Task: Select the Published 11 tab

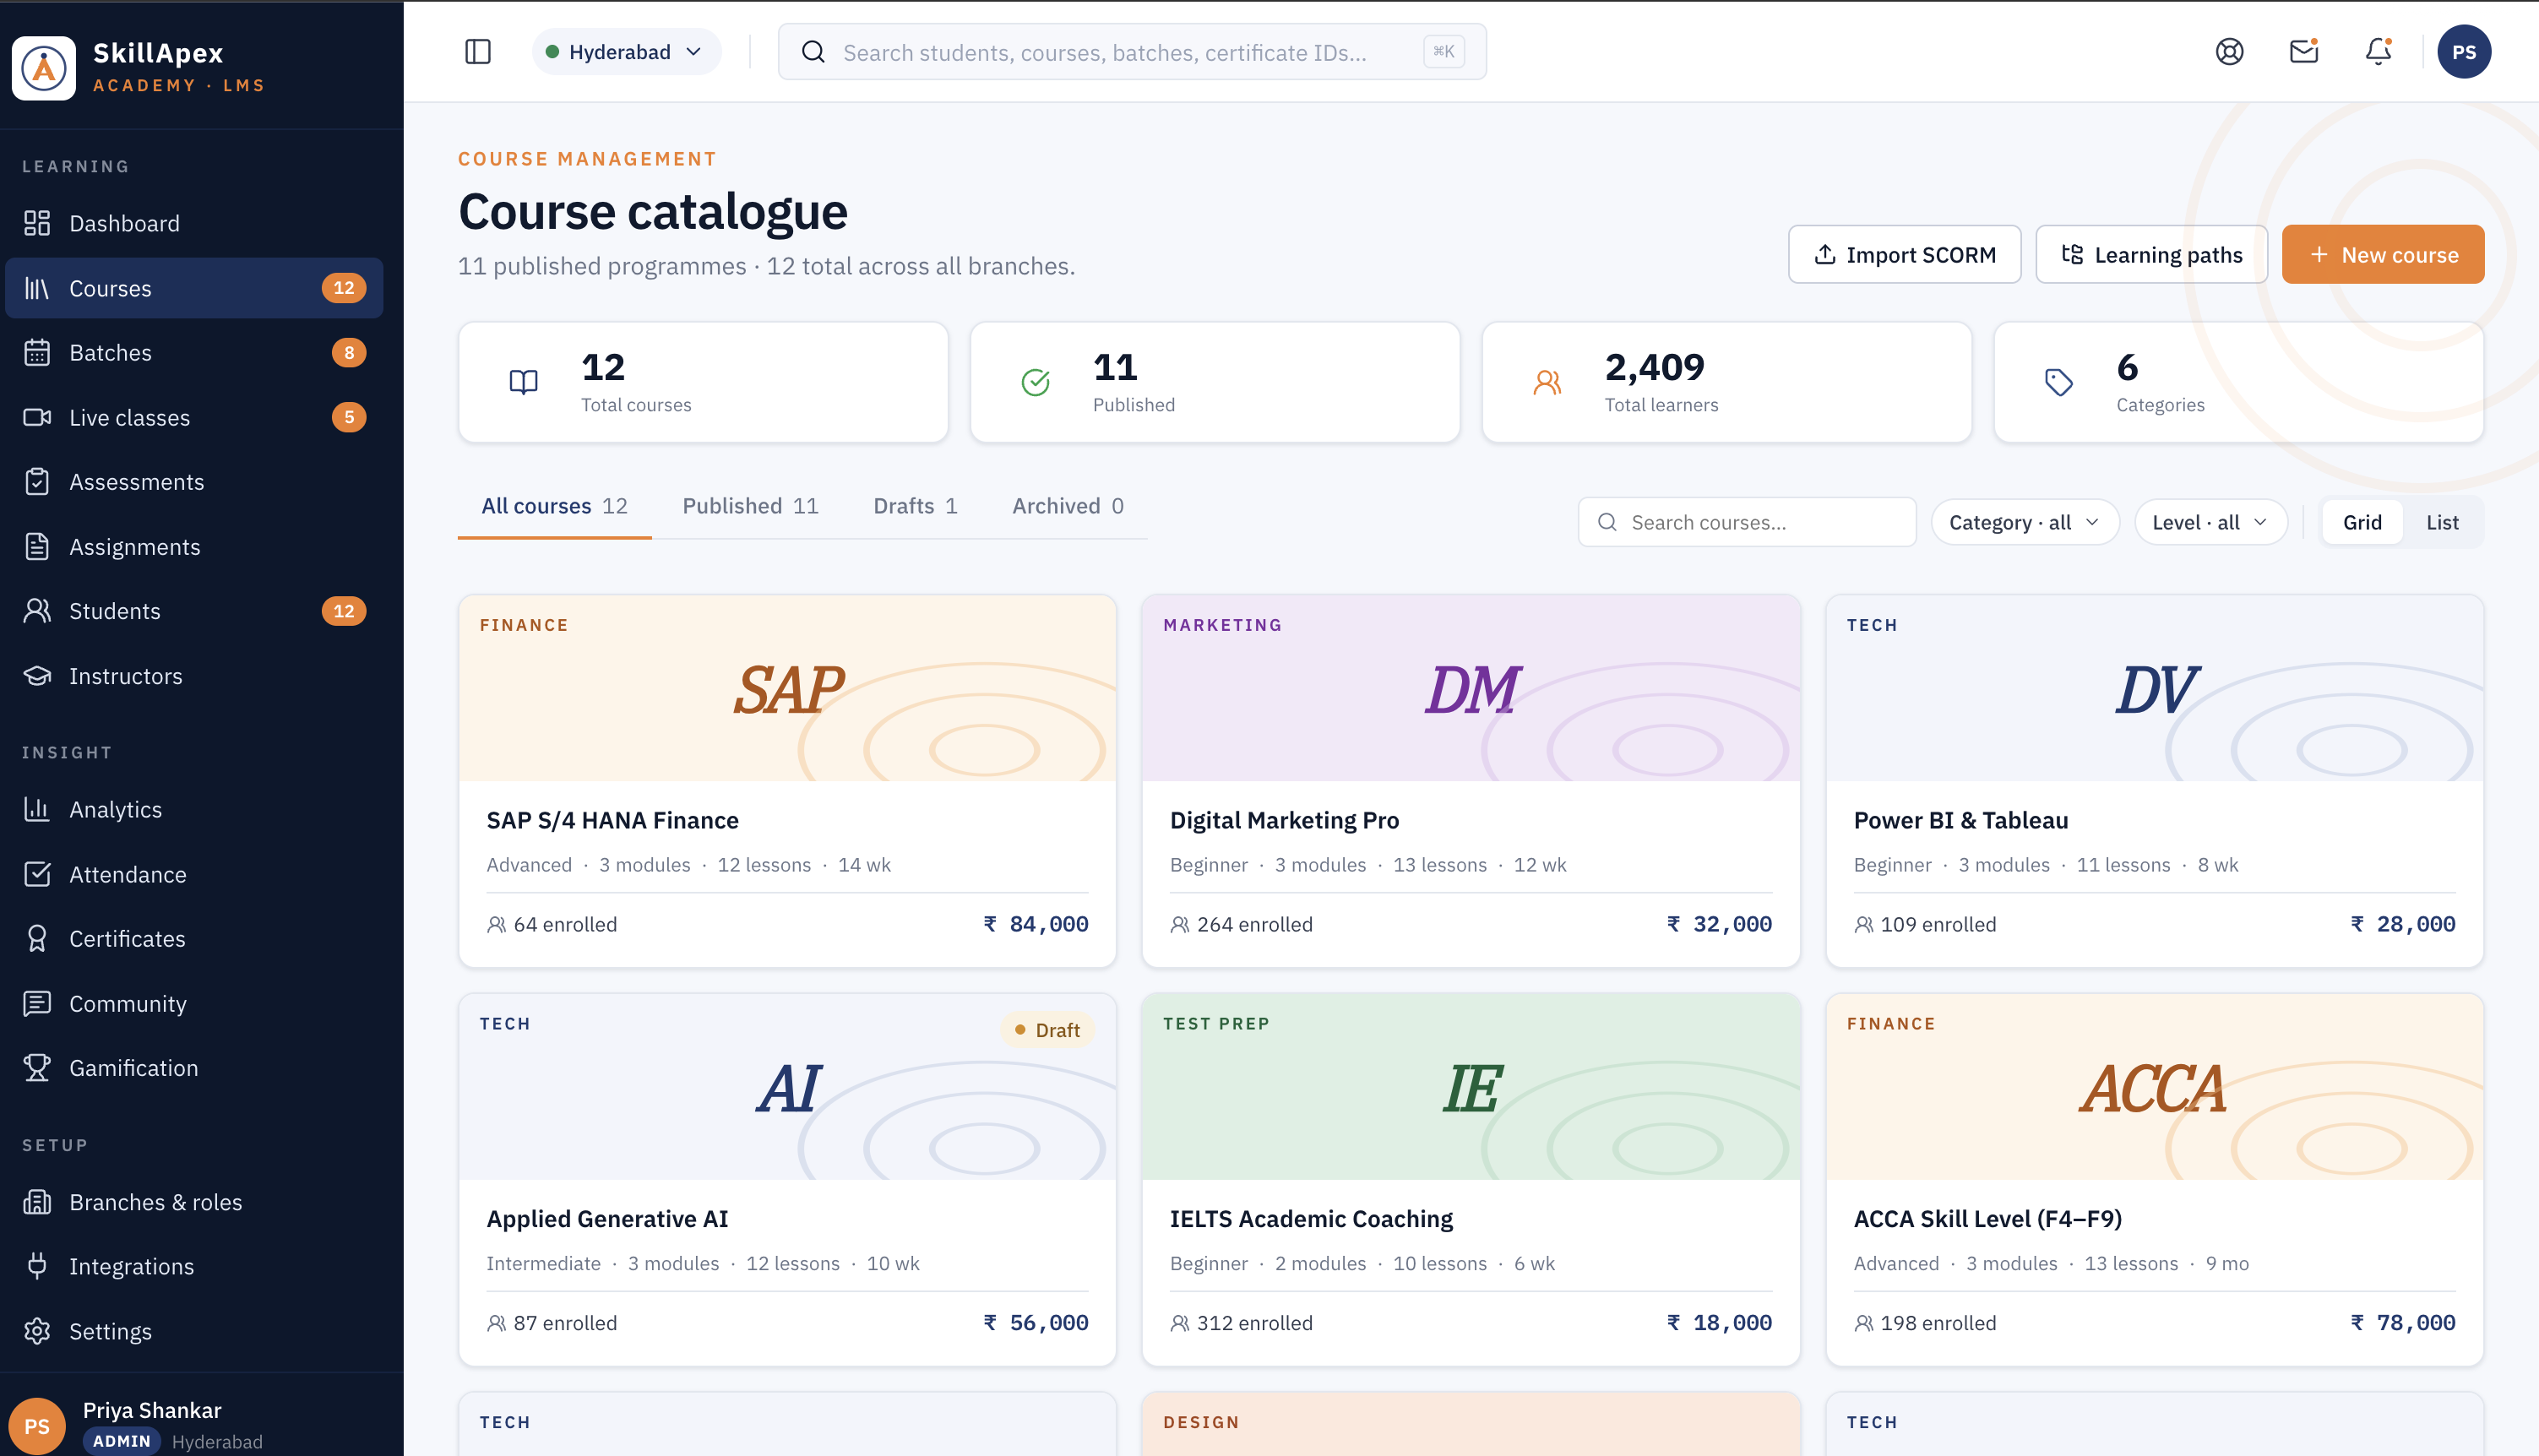Action: [750, 506]
